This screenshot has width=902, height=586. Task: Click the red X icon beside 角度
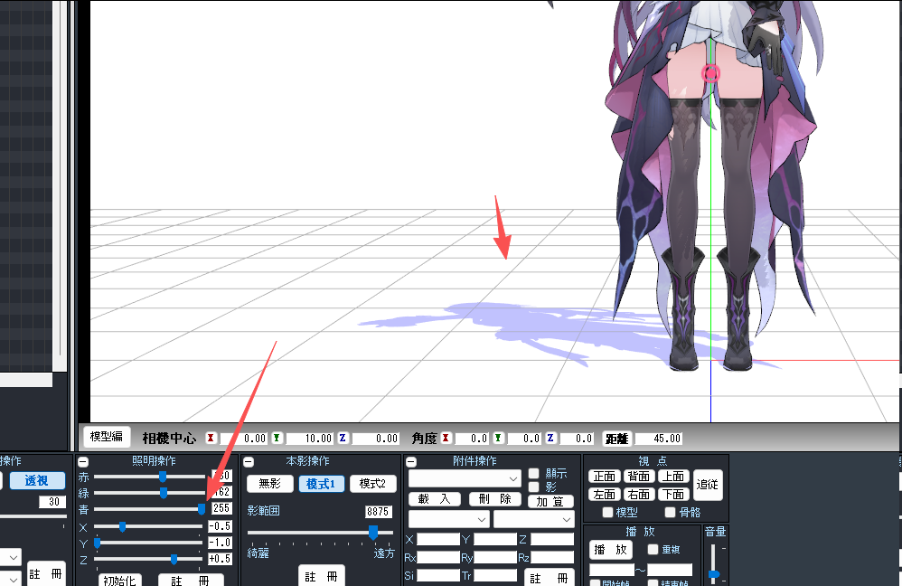point(446,438)
